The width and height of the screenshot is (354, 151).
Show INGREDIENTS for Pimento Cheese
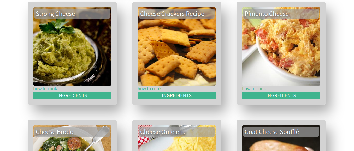point(281,95)
